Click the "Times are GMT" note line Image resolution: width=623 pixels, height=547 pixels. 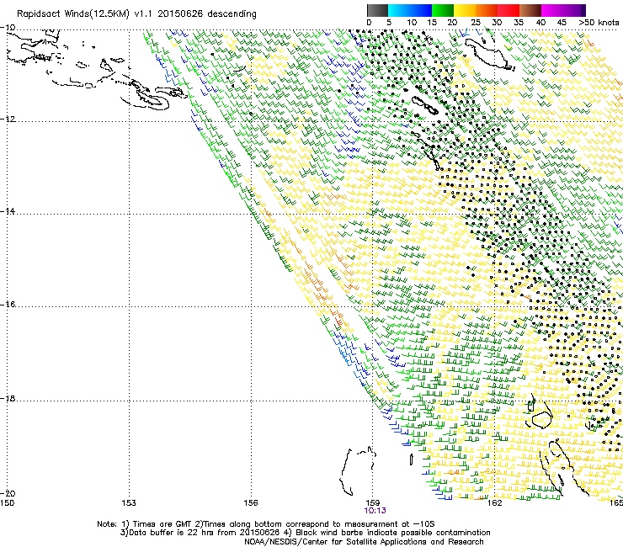point(266,524)
